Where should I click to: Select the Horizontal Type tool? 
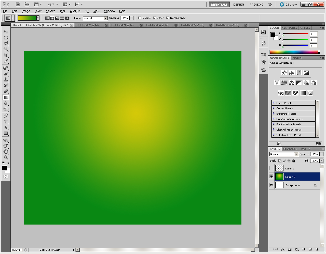(x=6, y=121)
